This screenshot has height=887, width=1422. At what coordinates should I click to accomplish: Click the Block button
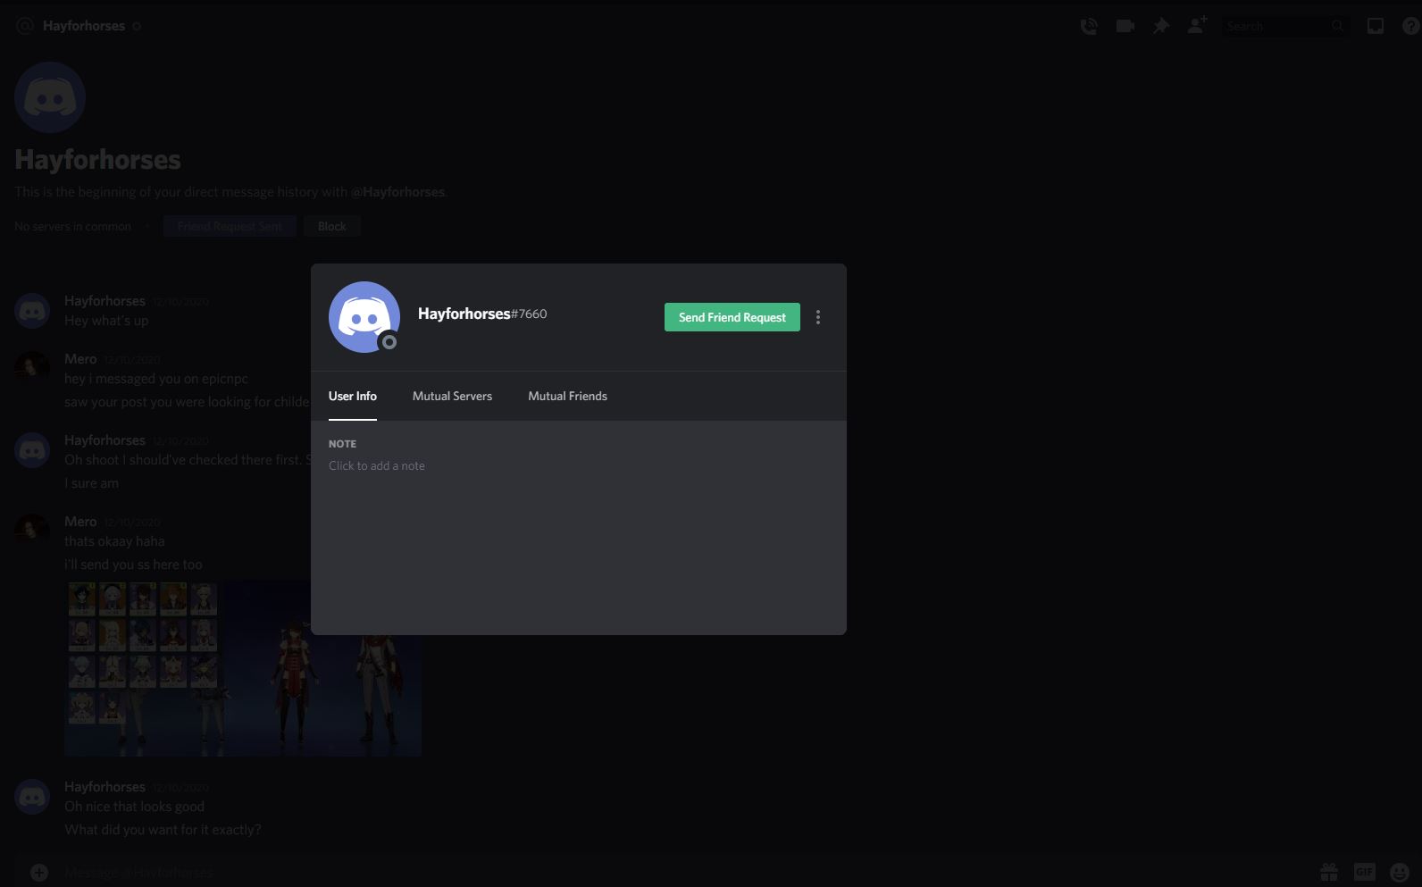click(x=331, y=226)
